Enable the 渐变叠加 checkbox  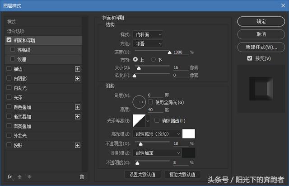9,116
